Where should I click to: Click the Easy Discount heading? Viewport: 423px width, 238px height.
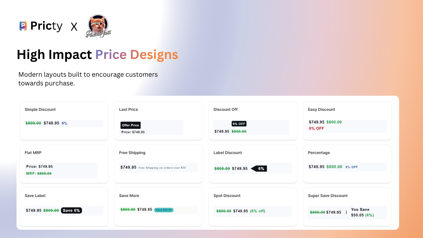tap(321, 109)
